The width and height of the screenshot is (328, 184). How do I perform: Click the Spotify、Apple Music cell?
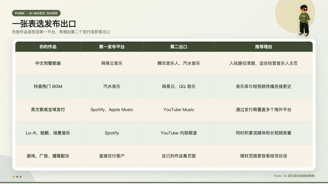click(x=112, y=110)
